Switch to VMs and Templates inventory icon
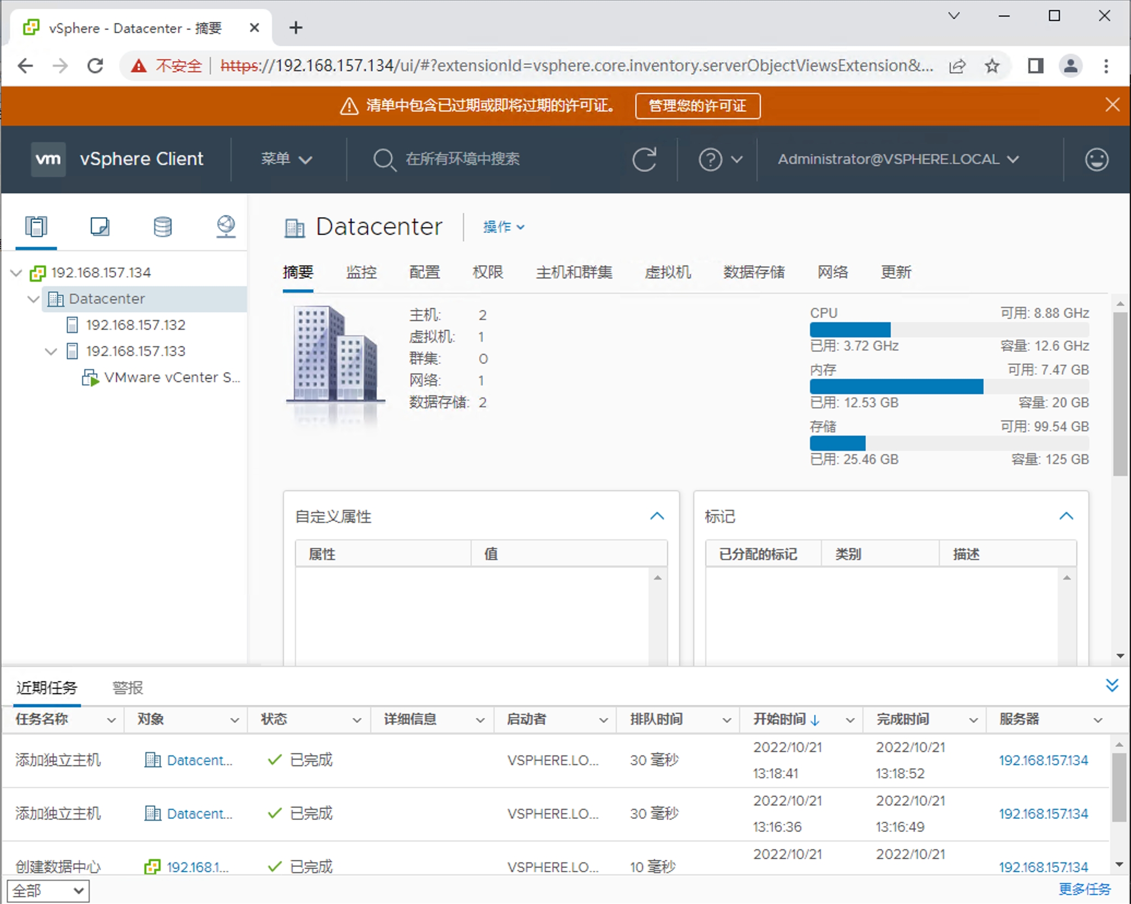 [x=99, y=227]
